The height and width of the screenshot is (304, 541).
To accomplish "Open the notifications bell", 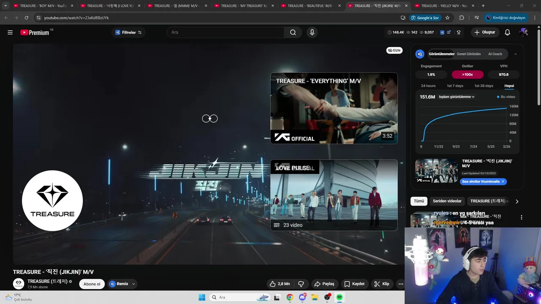I will coord(508,33).
